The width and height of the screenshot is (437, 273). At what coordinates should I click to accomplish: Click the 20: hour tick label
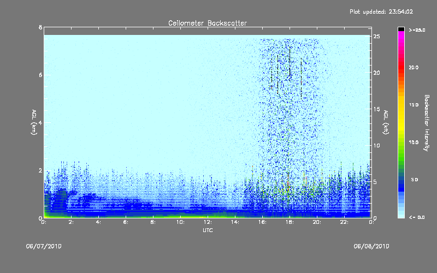pos(317,222)
